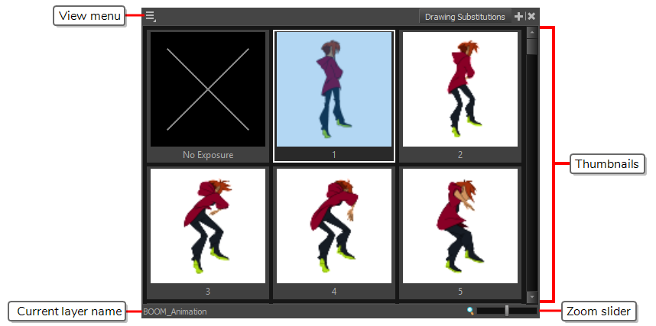Click the plus icon to add a view

tap(519, 16)
